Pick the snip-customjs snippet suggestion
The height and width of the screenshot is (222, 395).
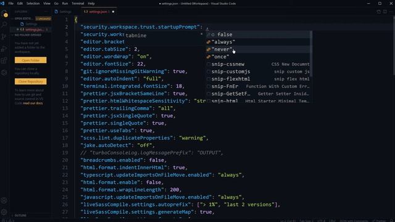pyautogui.click(x=258, y=72)
